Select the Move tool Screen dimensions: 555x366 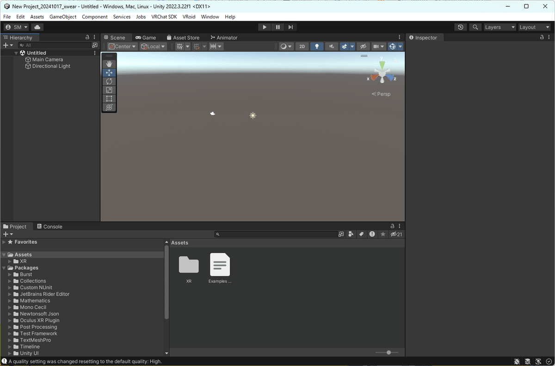click(109, 73)
